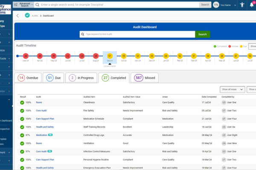Open Core Audit for Infection Control Measures
Image resolution: width=256 pixels, height=170 pixels.
tap(41, 151)
